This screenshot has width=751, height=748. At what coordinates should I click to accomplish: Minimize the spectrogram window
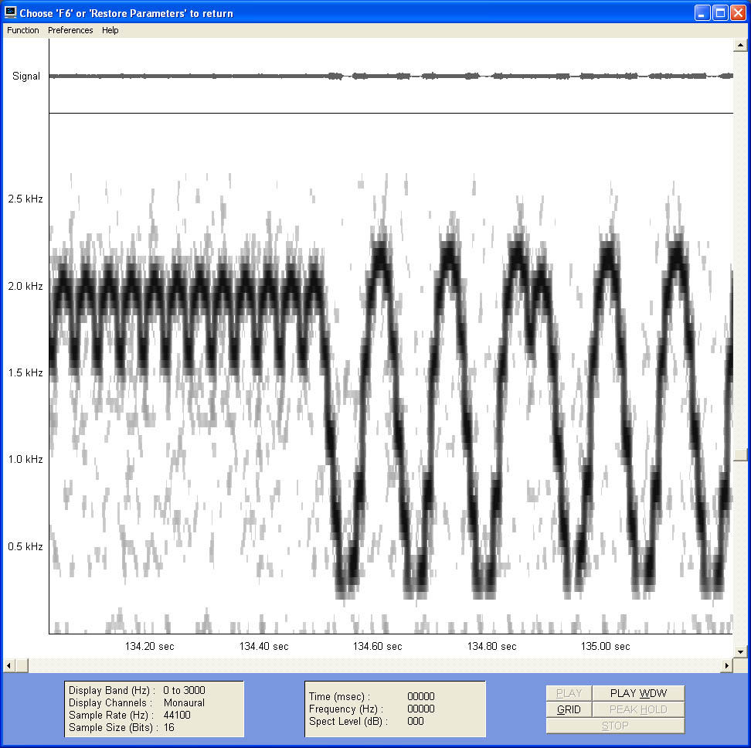click(702, 13)
